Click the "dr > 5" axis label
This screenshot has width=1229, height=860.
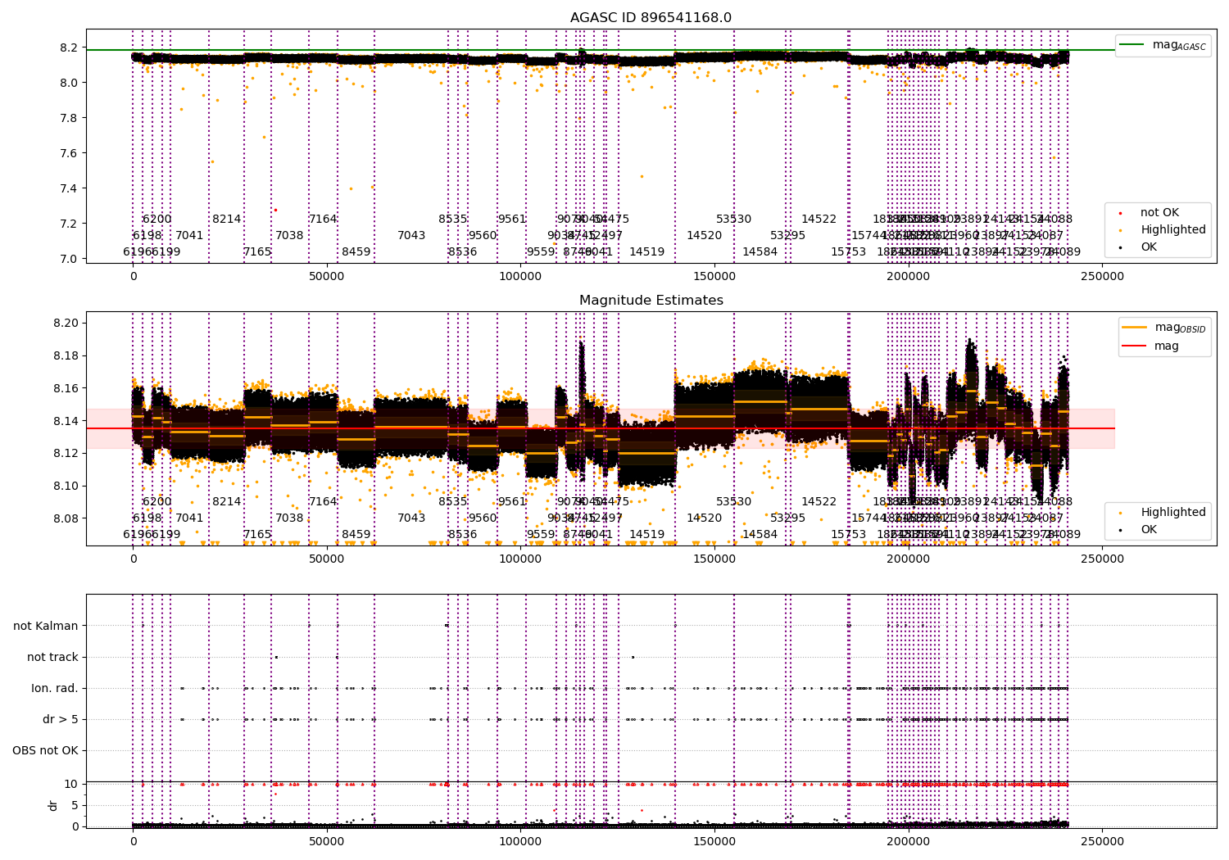coord(61,719)
